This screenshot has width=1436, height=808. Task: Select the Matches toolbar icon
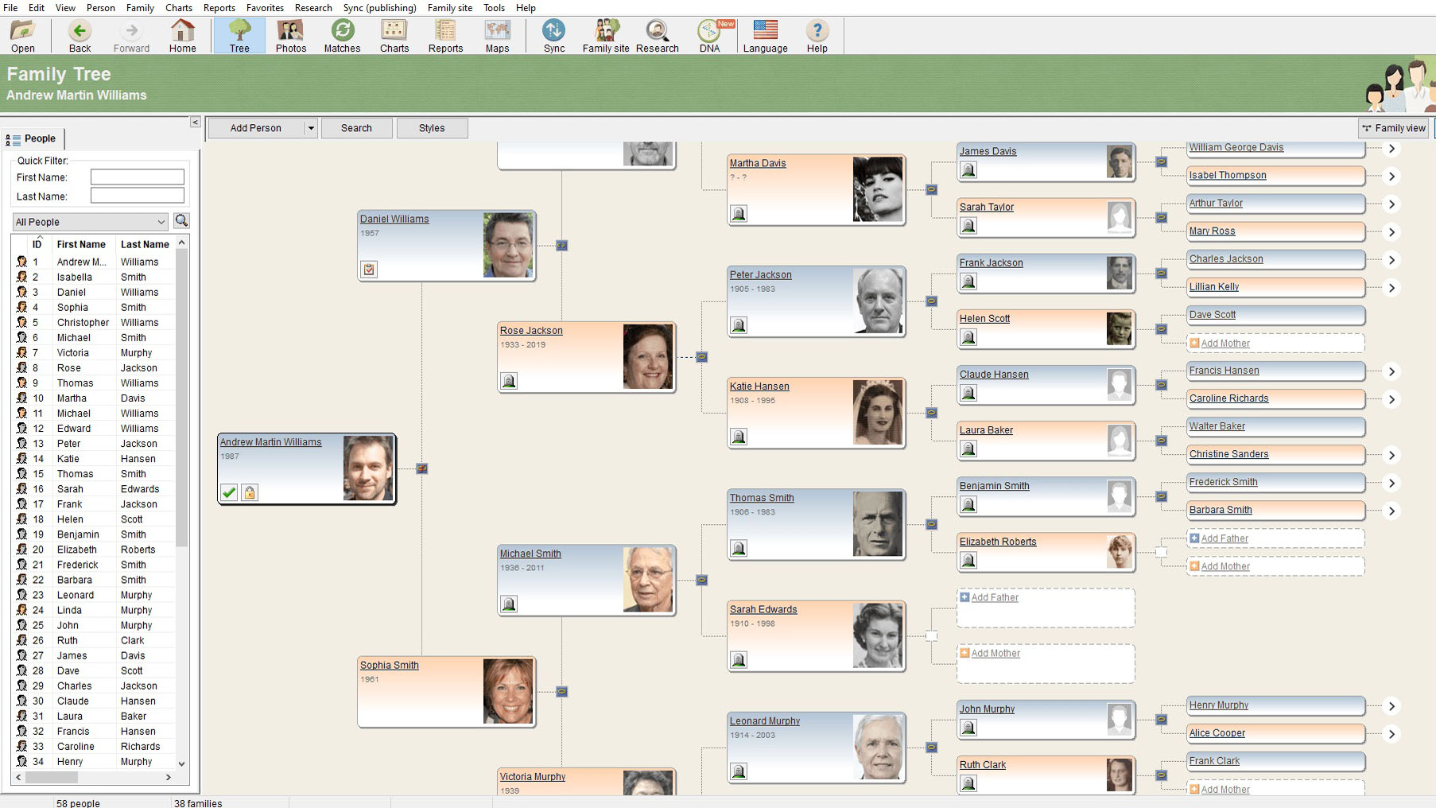point(342,35)
